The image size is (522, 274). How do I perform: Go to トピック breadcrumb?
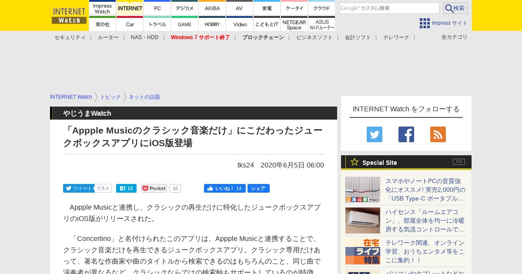(x=110, y=97)
